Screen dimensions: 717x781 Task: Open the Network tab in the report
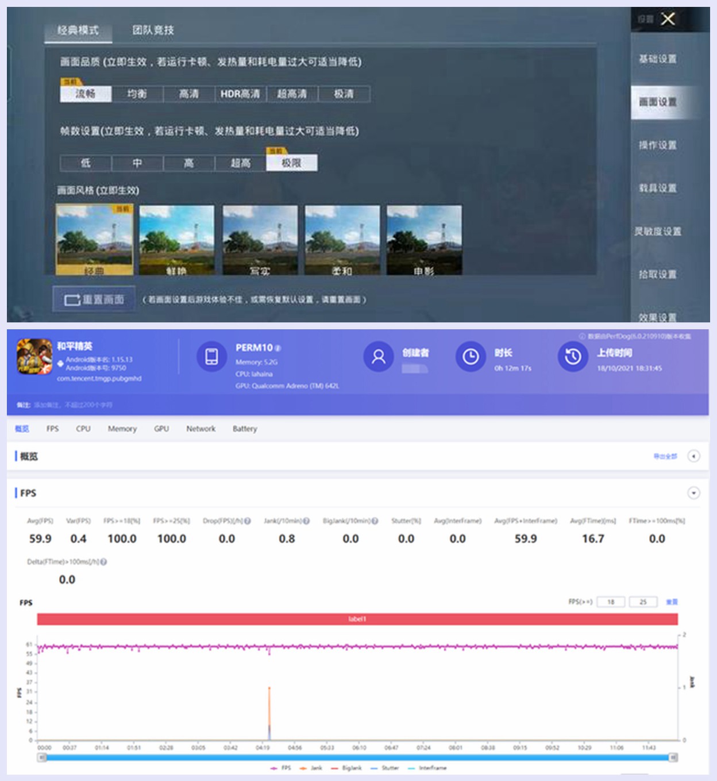[201, 429]
